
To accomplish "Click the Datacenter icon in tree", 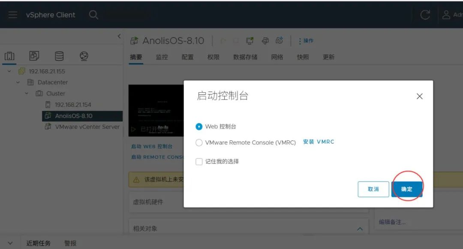I will (30, 82).
